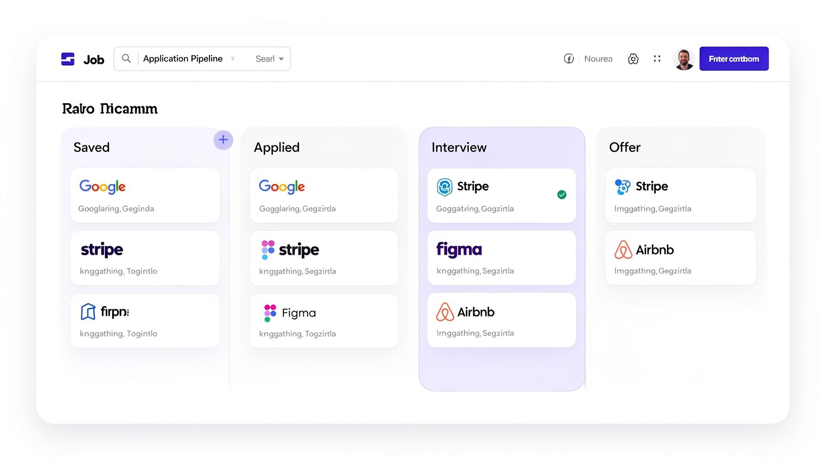Click the Google logo in the Applied column
The height and width of the screenshot is (464, 826).
(282, 186)
